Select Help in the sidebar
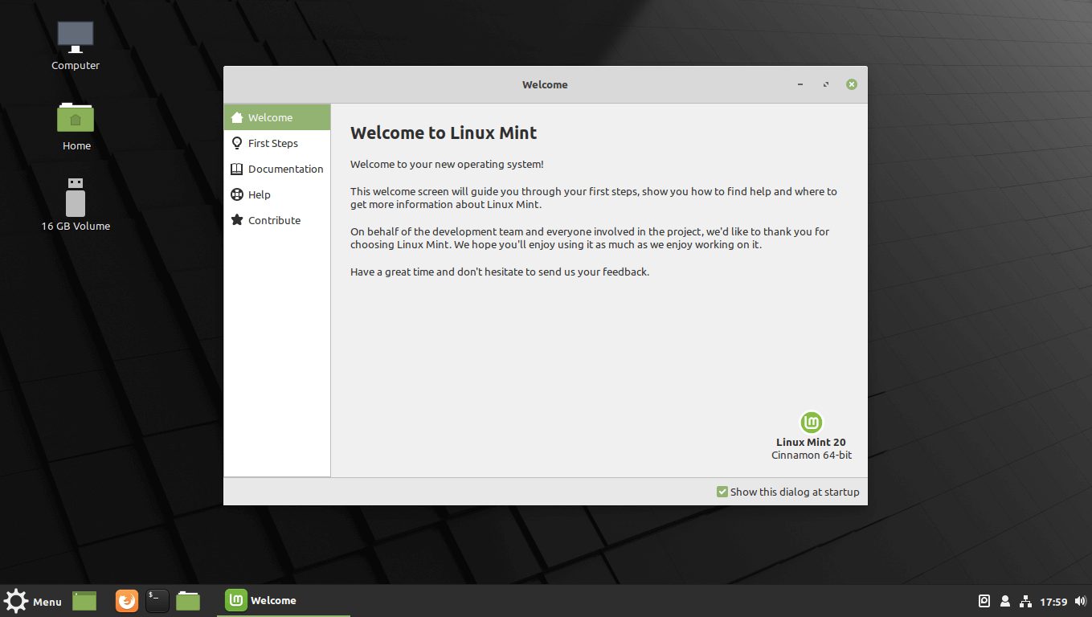Viewport: 1092px width, 617px height. pyautogui.click(x=277, y=194)
